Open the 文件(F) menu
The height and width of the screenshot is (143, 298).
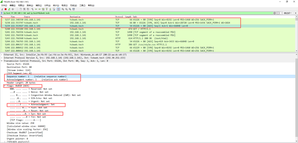4,5
